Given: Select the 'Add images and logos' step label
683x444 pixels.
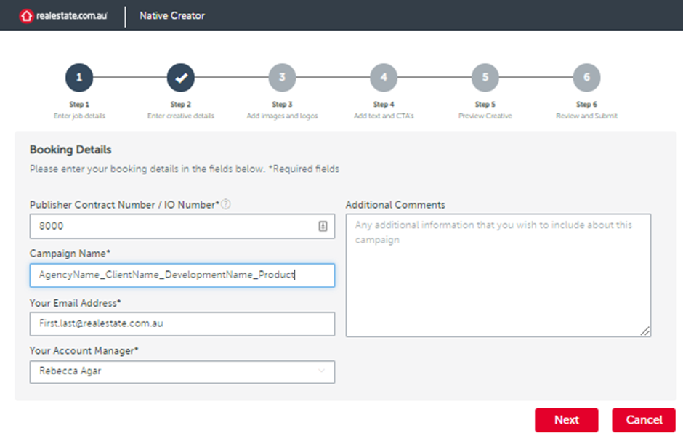Looking at the screenshot, I should (282, 116).
